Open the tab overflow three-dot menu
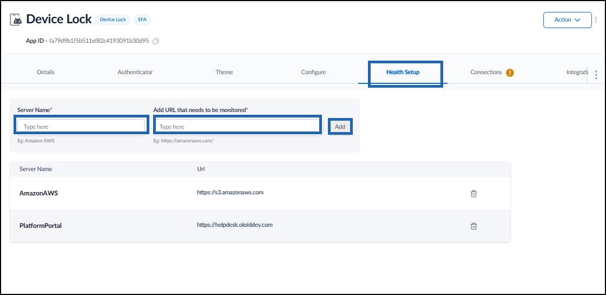The image size is (606, 295). tap(596, 75)
